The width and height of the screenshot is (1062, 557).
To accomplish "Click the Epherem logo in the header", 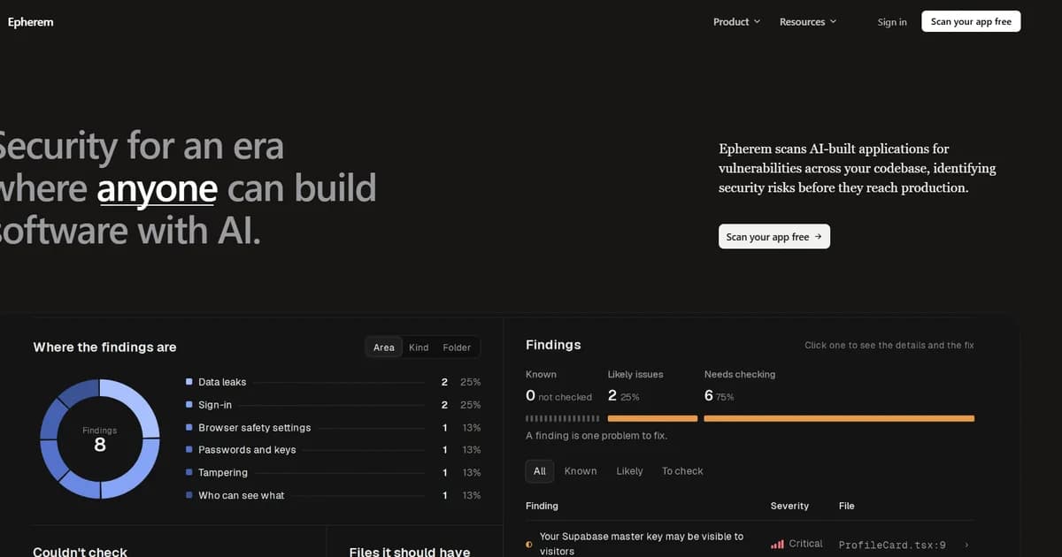I will 30,22.
